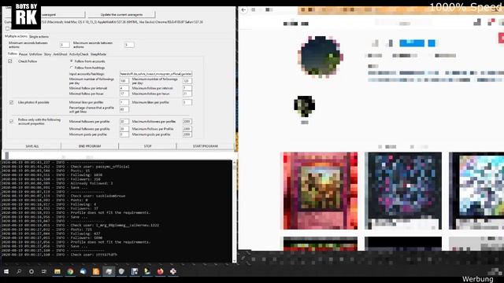Toggle Follow only with account properties checkbox
504x283 pixels.
11,121
